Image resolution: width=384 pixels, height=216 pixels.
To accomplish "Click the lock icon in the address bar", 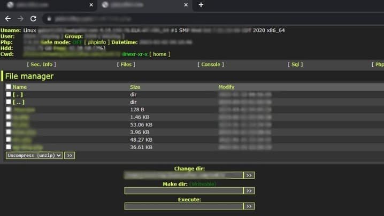I will click(49, 19).
